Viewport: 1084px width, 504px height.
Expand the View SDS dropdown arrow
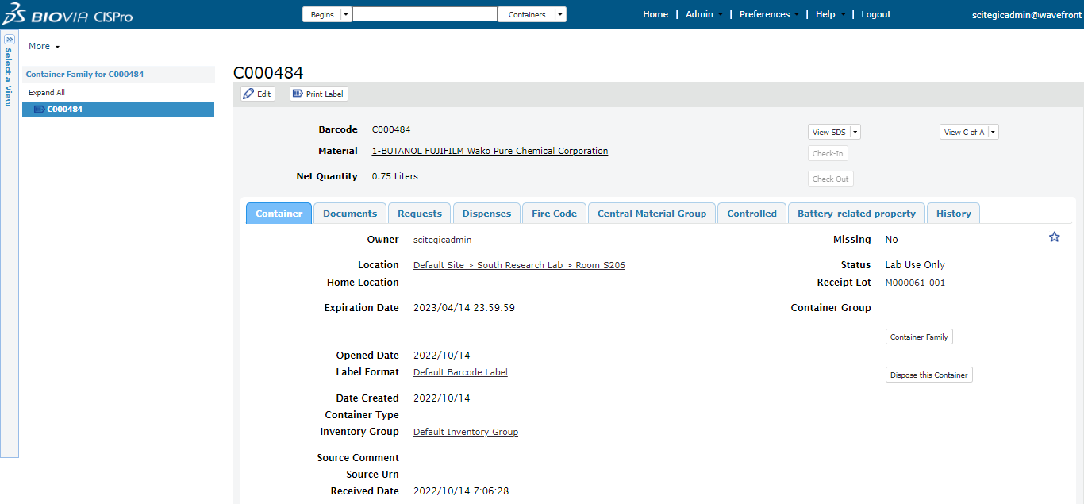coord(855,133)
